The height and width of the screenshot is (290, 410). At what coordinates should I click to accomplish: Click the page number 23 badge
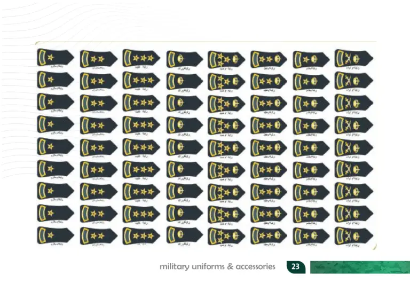tap(295, 267)
